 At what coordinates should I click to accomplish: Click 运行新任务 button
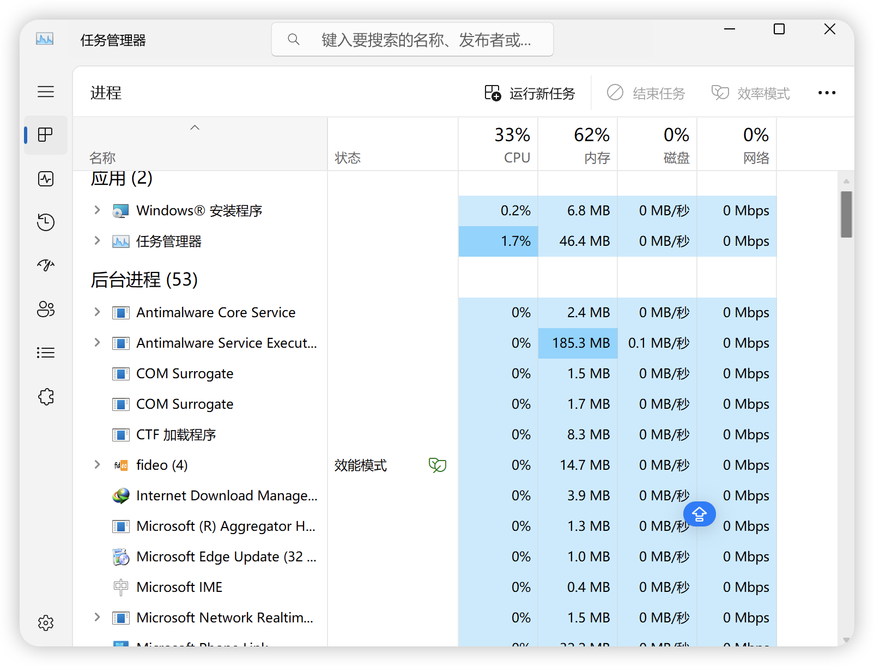coord(530,93)
